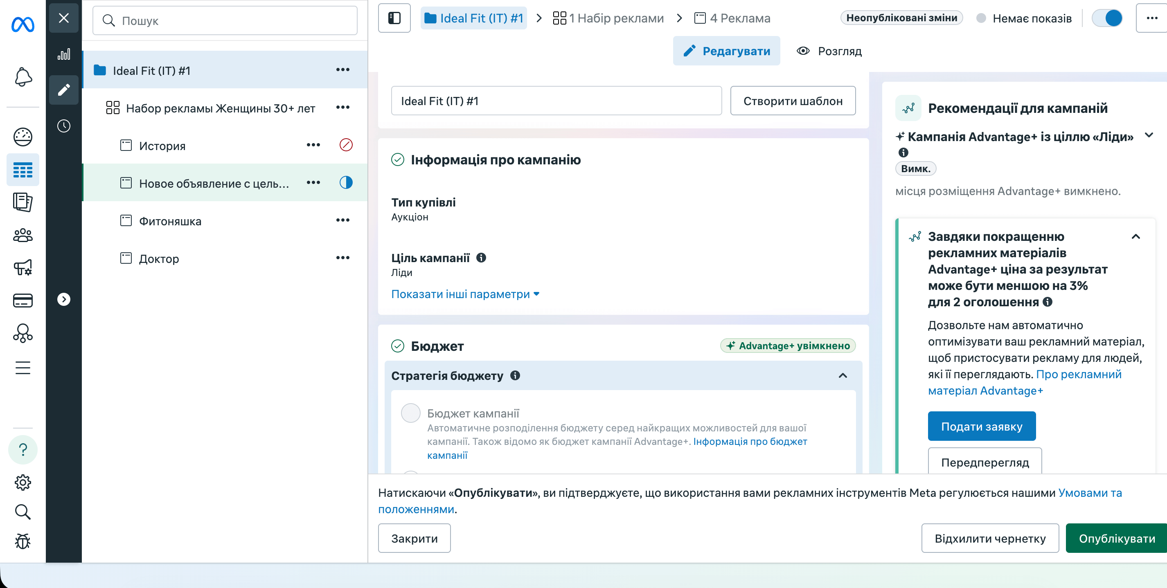Open the billing card icon
This screenshot has width=1167, height=588.
[23, 301]
